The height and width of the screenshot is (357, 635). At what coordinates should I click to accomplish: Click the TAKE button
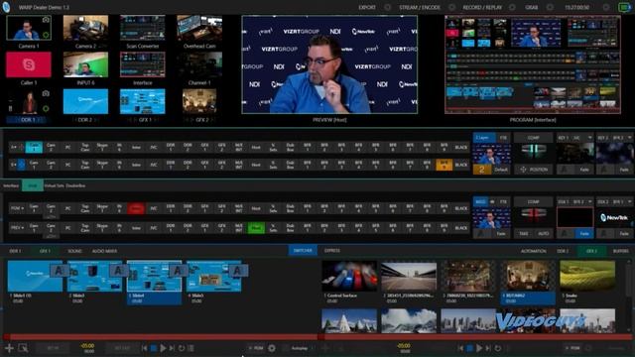(x=524, y=234)
